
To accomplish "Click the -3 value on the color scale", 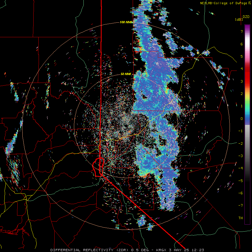I will pyautogui.click(x=241, y=156).
